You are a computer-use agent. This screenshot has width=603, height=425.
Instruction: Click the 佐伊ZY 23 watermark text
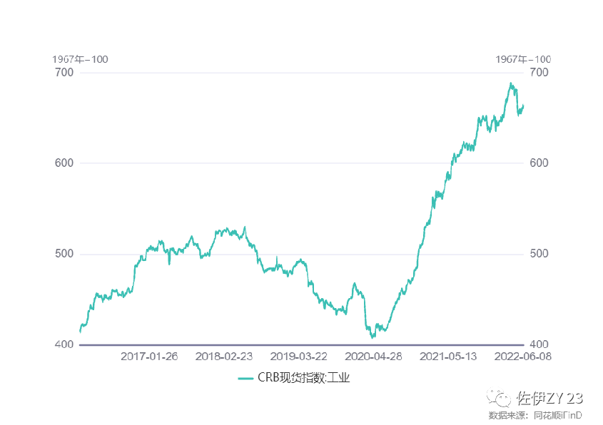550,398
